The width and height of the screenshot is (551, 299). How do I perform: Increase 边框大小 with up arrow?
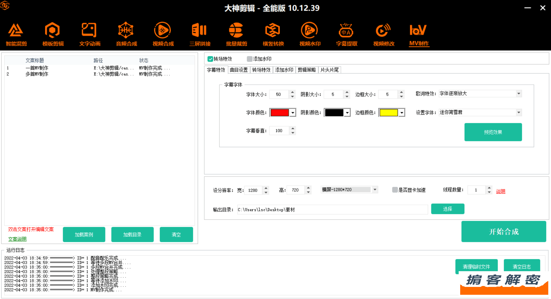click(401, 92)
